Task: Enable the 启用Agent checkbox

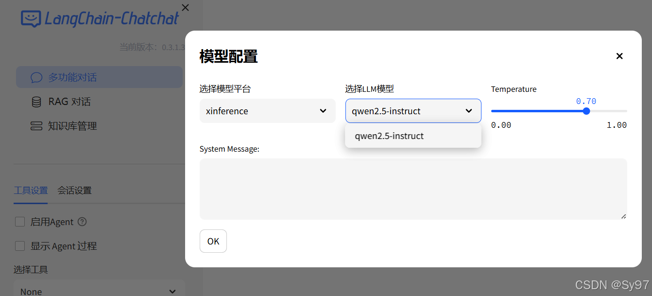Action: (x=20, y=221)
